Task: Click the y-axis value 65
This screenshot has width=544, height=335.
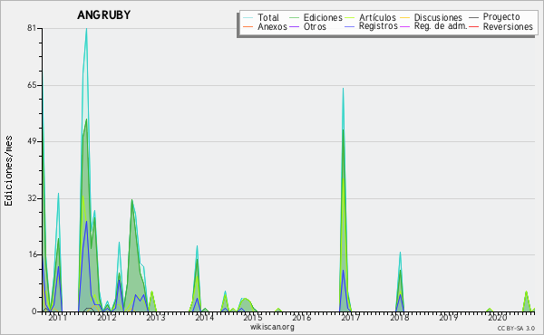Action: (32, 85)
